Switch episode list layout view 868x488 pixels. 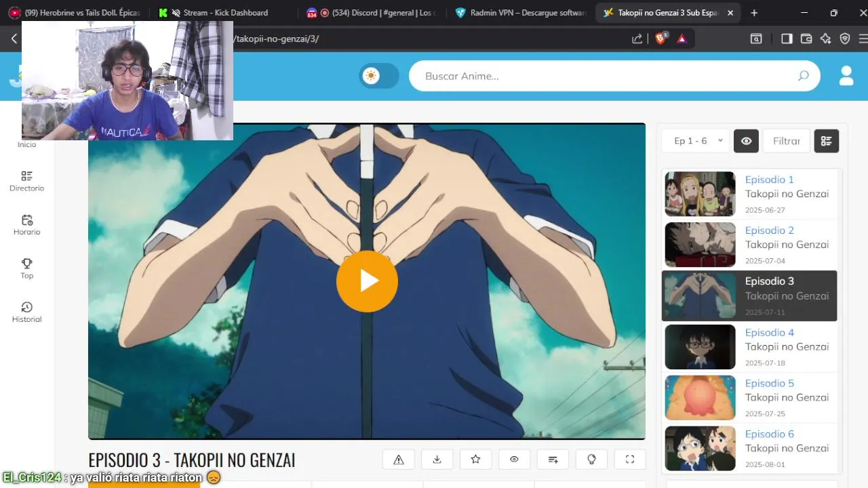point(826,141)
